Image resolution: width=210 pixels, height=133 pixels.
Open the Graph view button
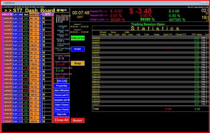[x=78, y=49]
